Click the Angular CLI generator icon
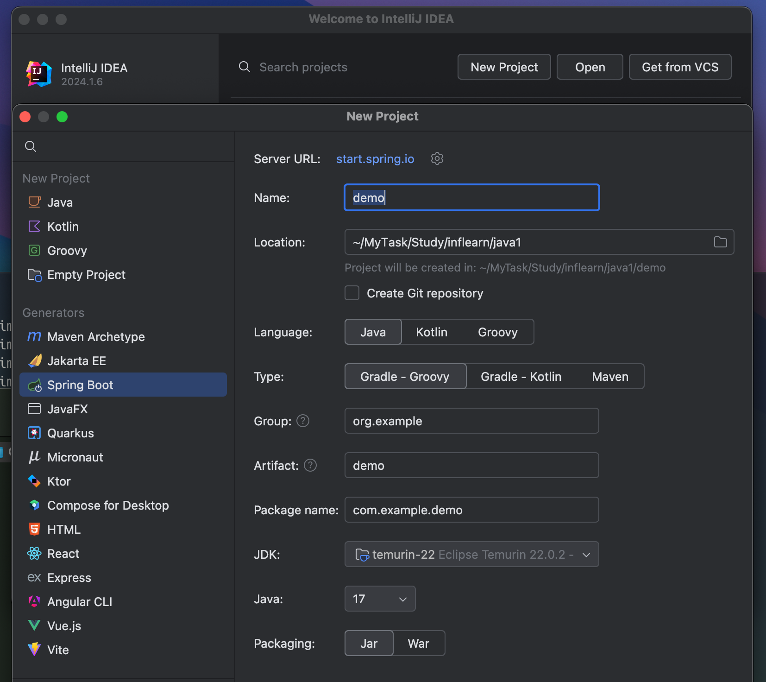766x682 pixels. click(35, 601)
